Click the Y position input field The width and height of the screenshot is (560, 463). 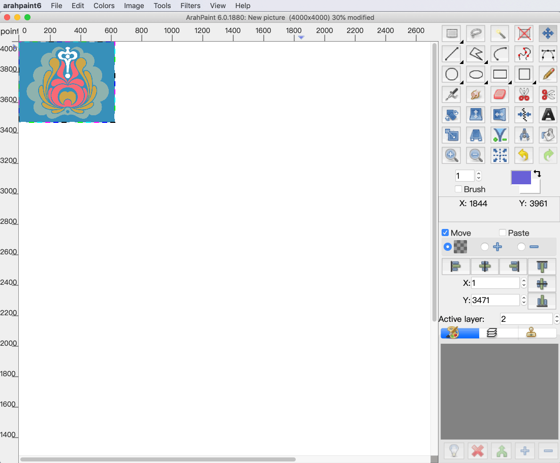[x=495, y=300]
